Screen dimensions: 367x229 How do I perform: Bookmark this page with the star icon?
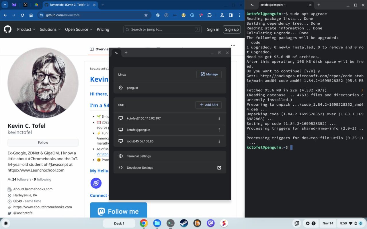pyautogui.click(x=146, y=15)
